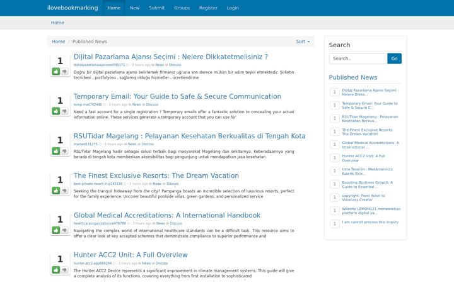Go to the Home nav tab

[113, 8]
